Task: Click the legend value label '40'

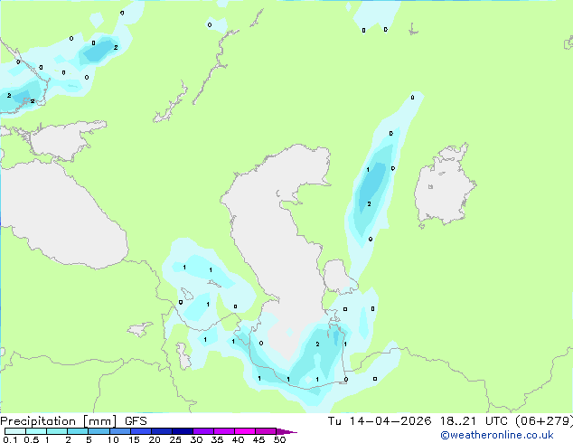Action: pyautogui.click(x=238, y=439)
